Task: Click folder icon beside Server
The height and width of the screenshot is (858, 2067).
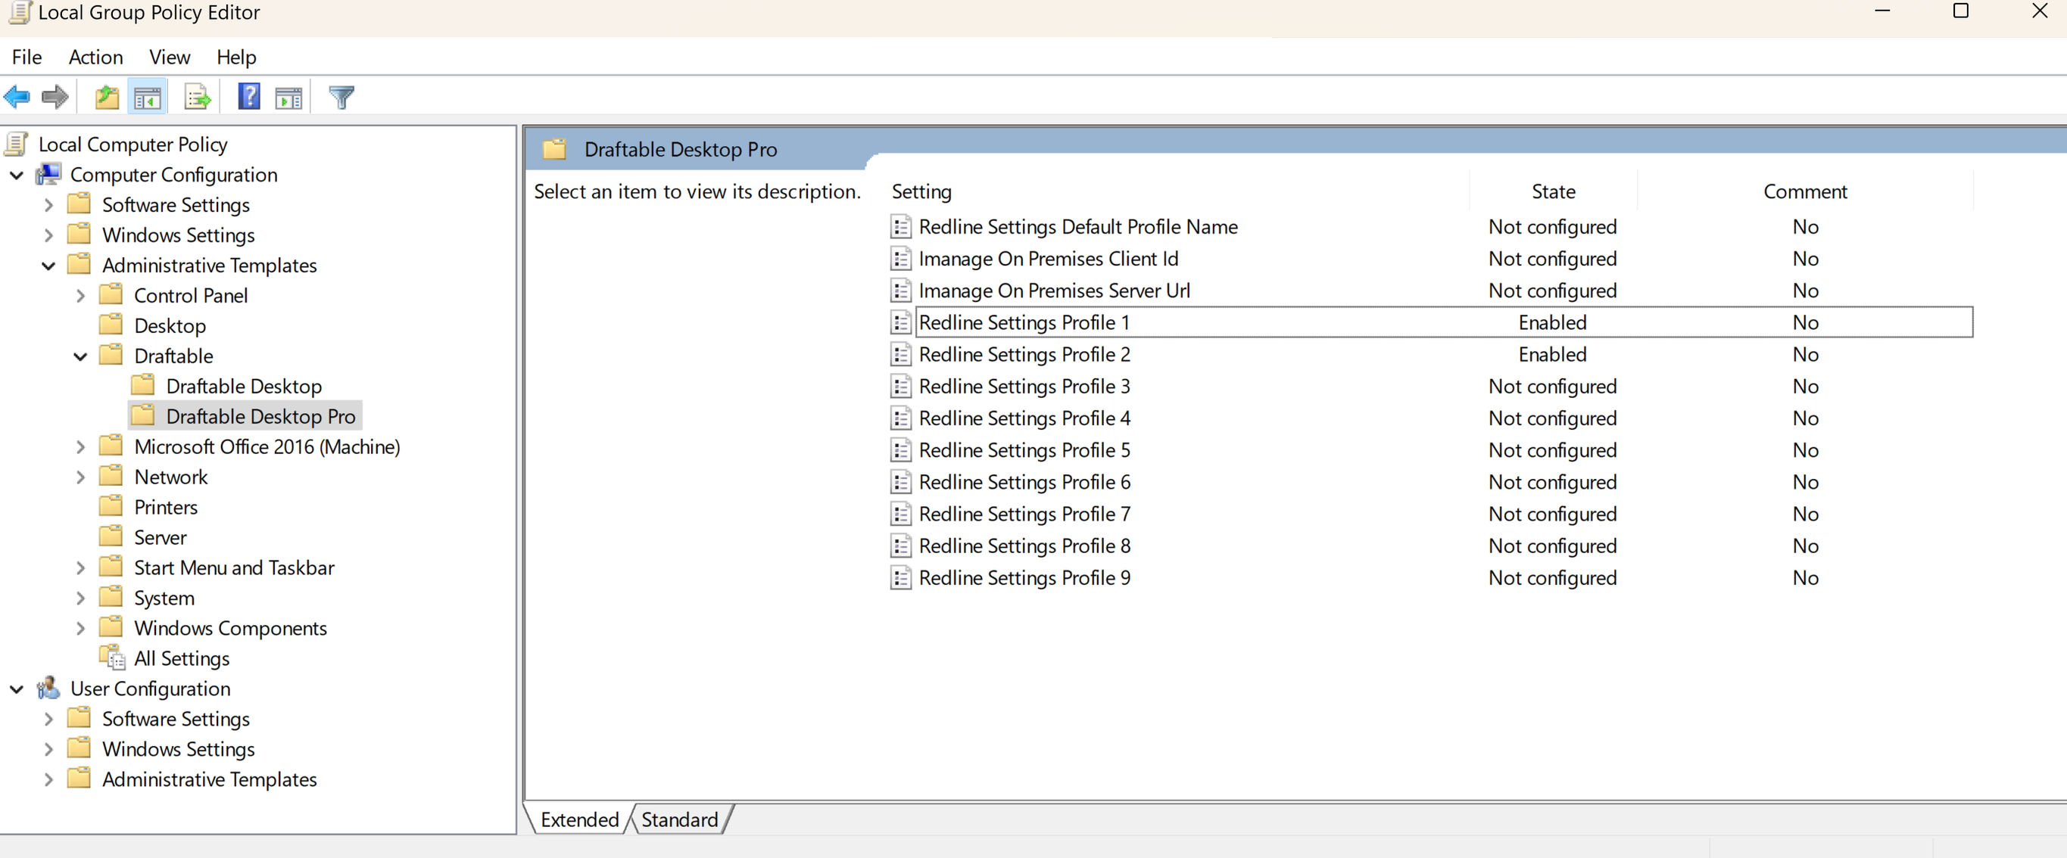Action: [111, 536]
